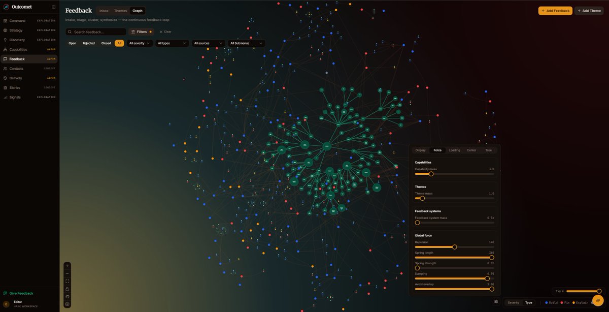
Task: Click the Editor avatar icon
Action: coord(6,304)
